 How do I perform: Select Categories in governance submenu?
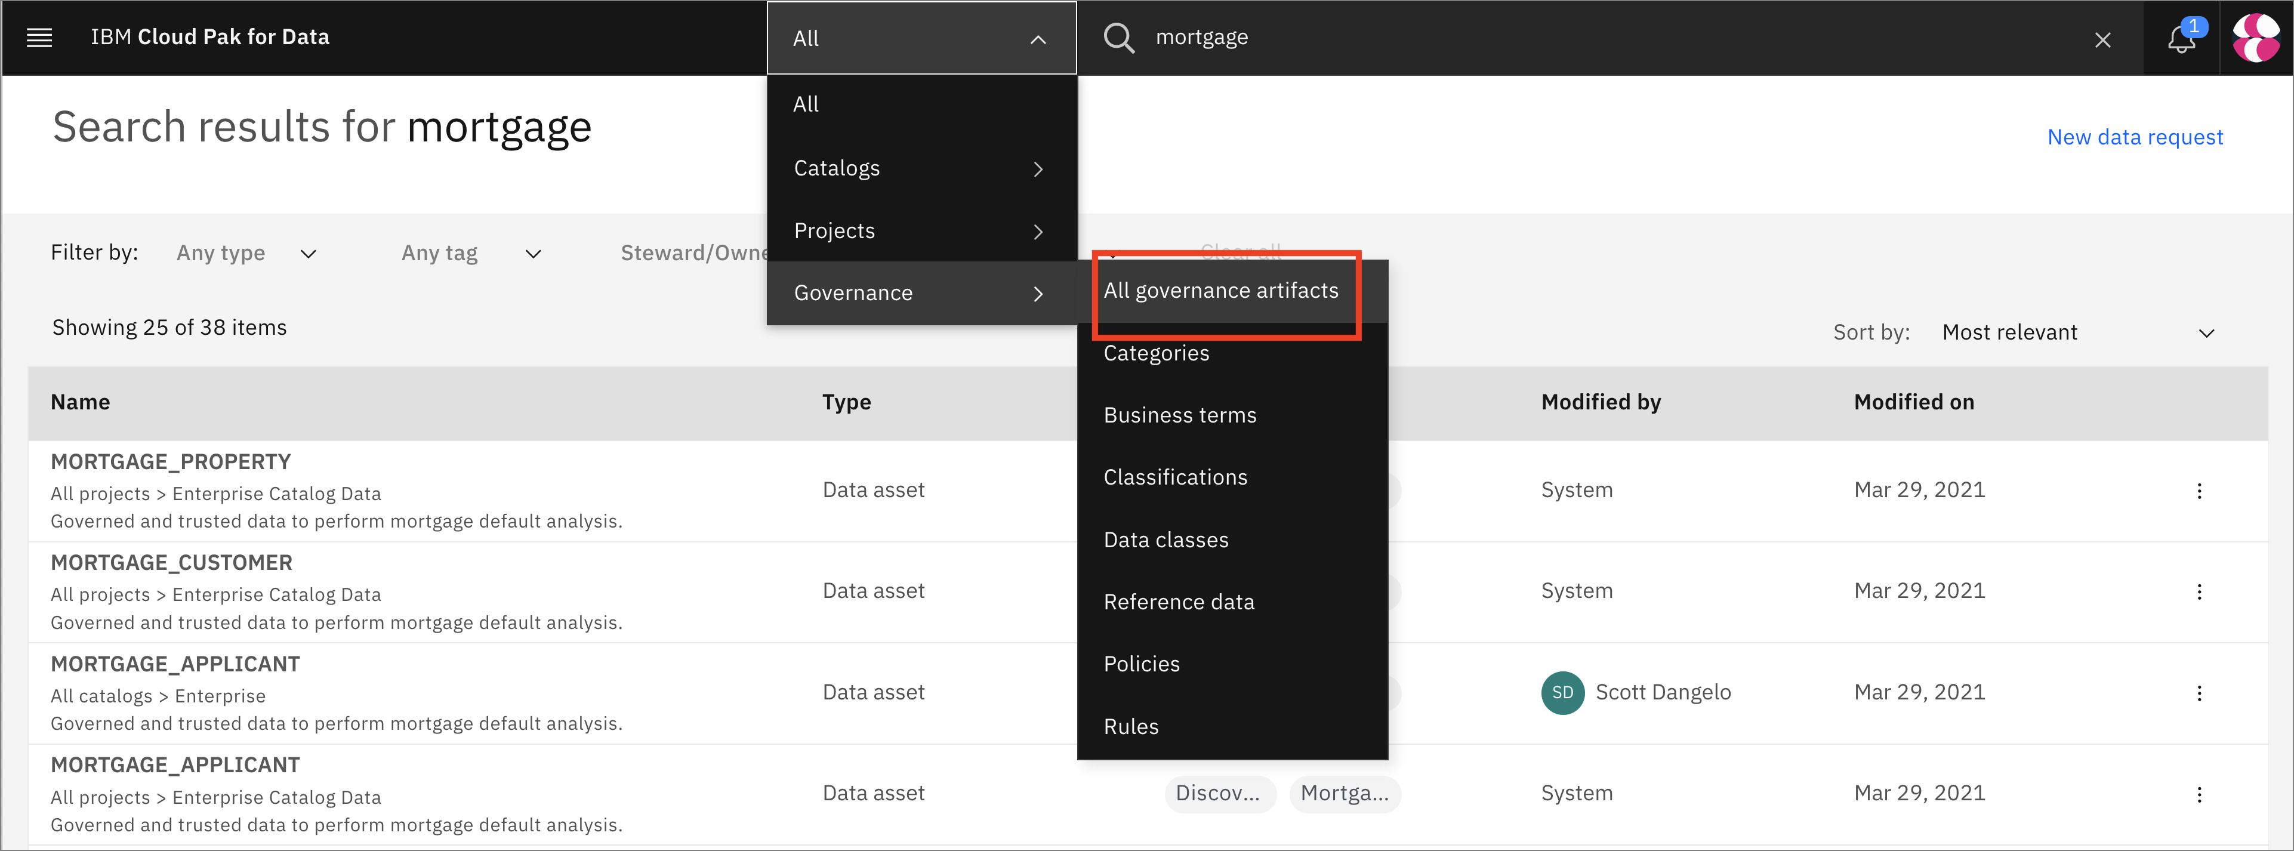(x=1232, y=353)
